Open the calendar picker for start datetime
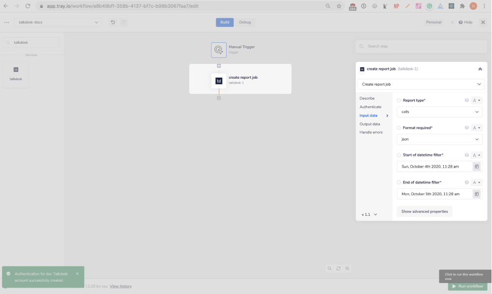 (476, 166)
